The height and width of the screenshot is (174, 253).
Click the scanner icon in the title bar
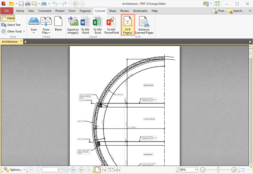tap(44, 4)
